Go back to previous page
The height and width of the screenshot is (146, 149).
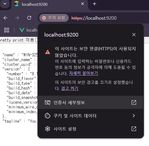coord(6,18)
